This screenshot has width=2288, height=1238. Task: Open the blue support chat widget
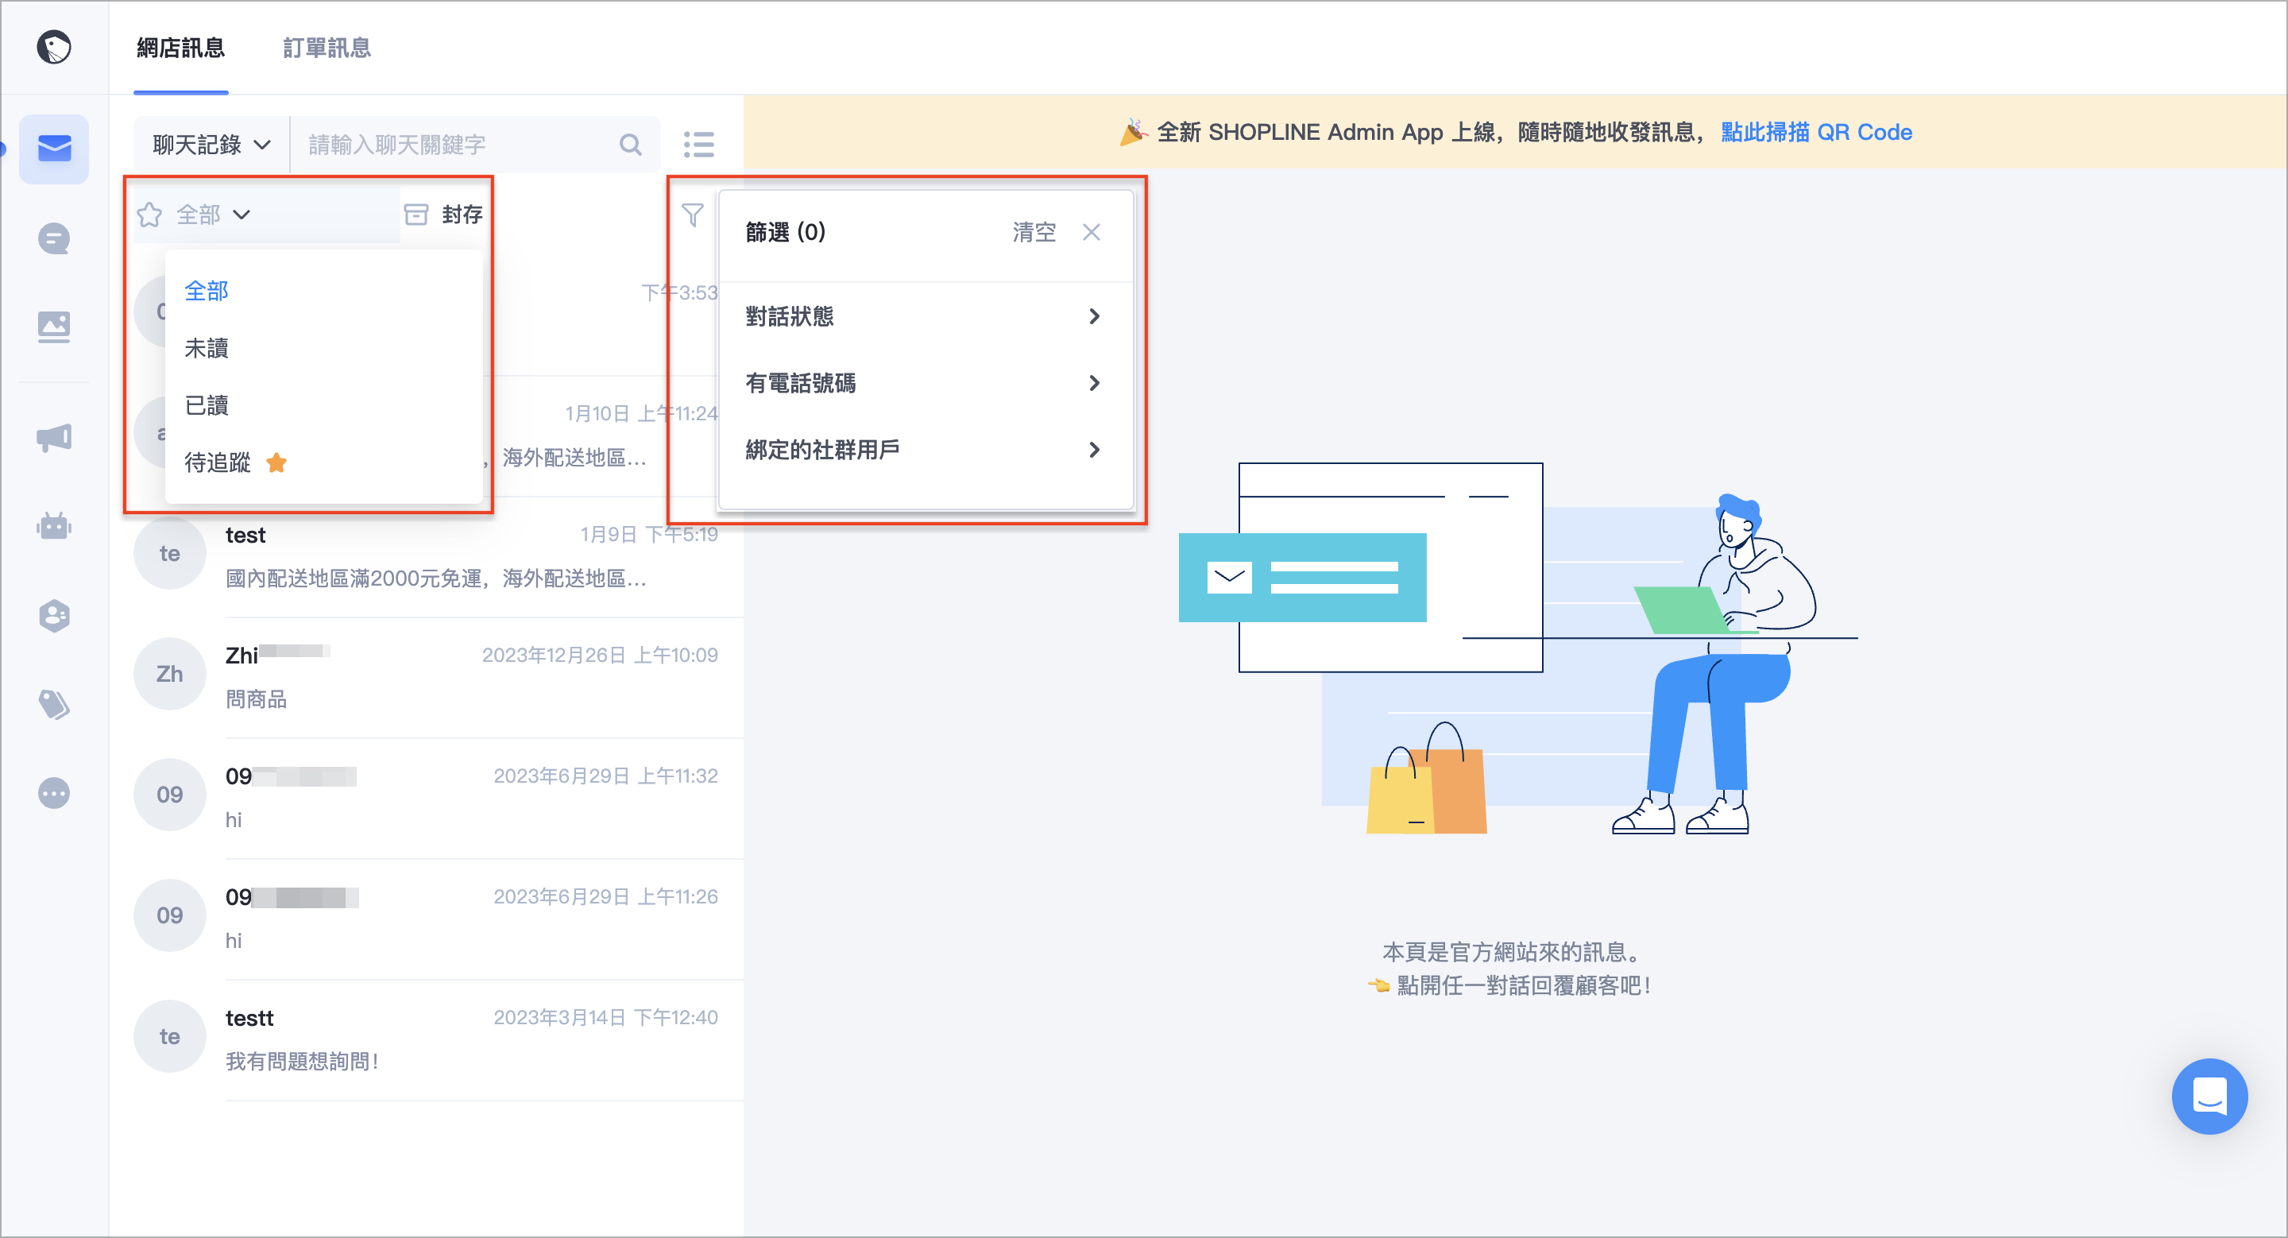(2208, 1095)
